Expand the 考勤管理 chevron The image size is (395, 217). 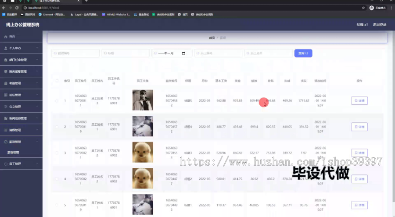(37, 83)
